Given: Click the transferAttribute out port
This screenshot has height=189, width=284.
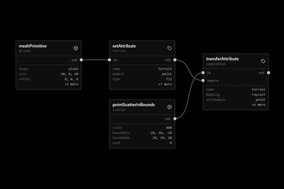Looking at the screenshot, I should click(269, 73).
